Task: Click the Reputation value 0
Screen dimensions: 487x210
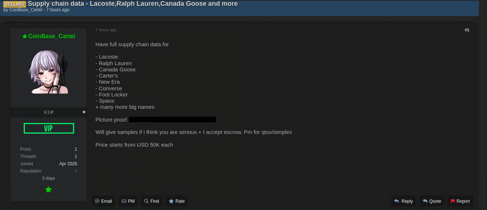Action: (x=76, y=171)
